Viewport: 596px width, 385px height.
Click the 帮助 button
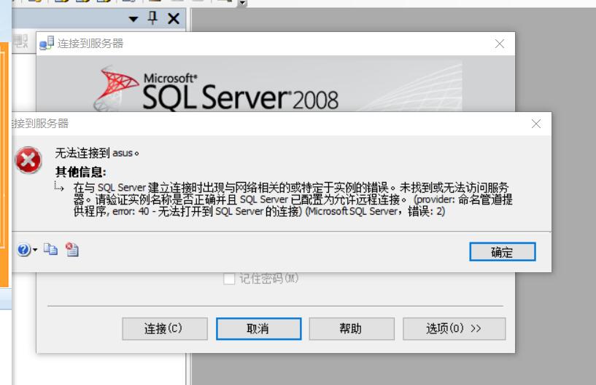[352, 328]
